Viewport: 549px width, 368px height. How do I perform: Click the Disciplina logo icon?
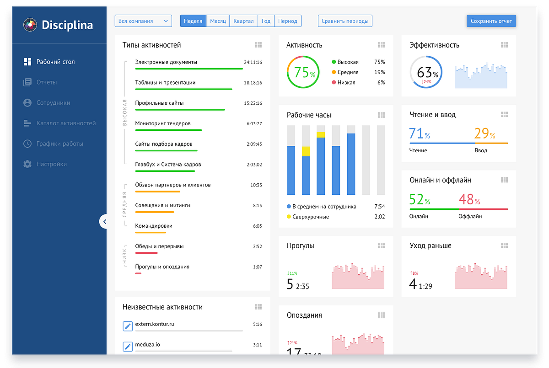point(30,25)
